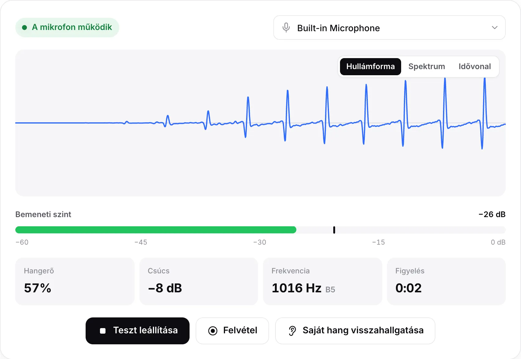This screenshot has height=359, width=521.
Task: Click the green input level bar
Action: (x=156, y=230)
